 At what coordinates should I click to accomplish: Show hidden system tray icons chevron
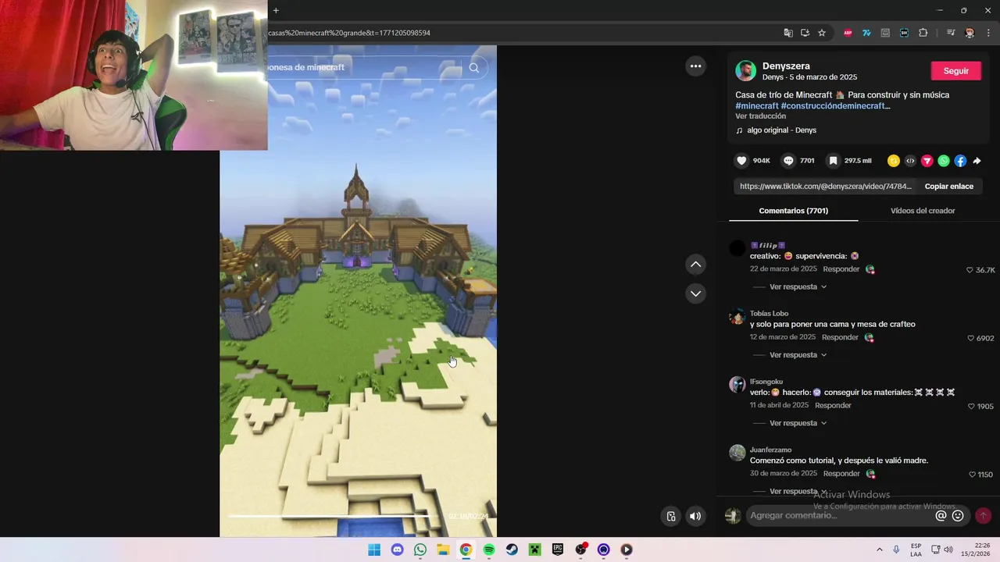tap(880, 550)
